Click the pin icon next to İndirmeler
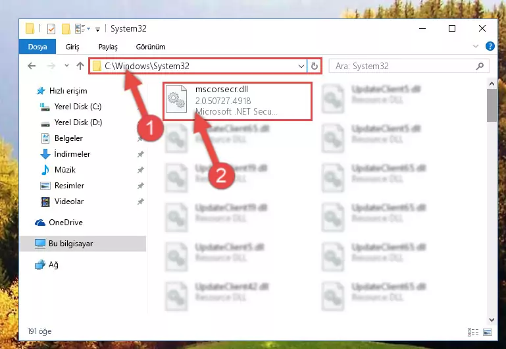 [x=140, y=154]
